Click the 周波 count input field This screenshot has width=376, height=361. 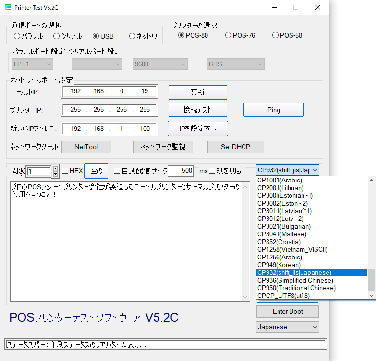point(39,171)
